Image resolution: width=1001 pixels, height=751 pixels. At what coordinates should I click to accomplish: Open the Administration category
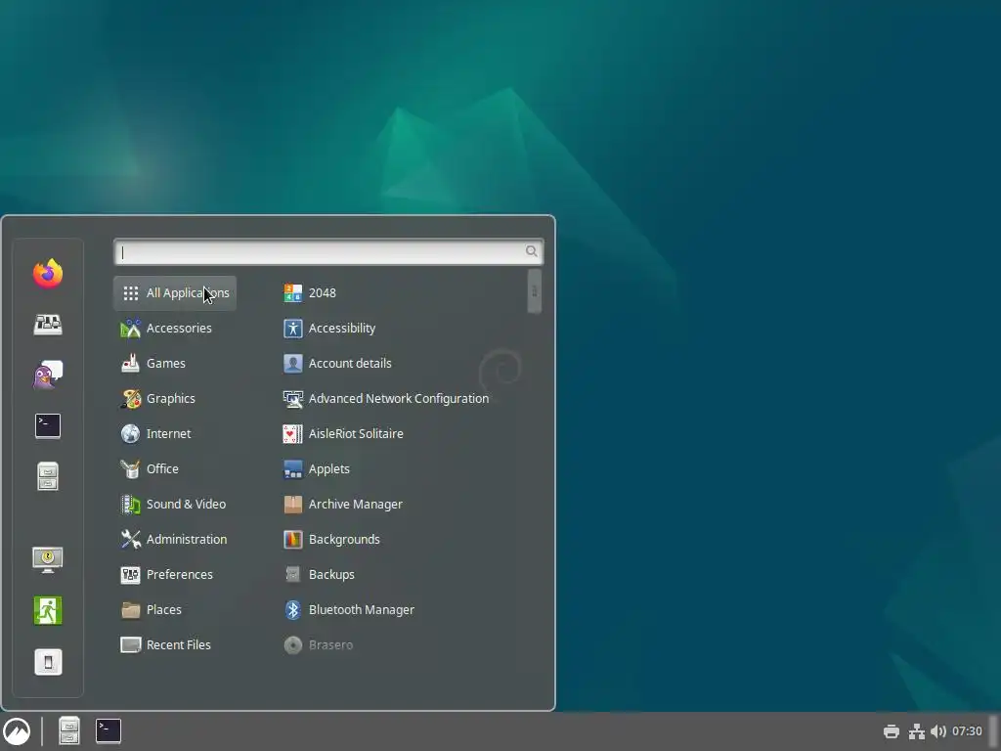(x=175, y=539)
